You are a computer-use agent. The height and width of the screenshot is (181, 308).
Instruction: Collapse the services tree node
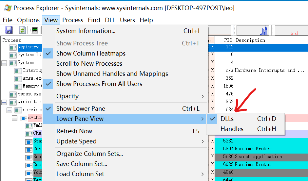click(x=10, y=110)
